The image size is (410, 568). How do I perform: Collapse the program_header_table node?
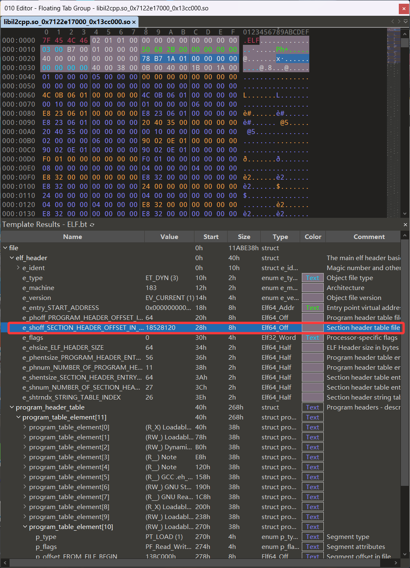(x=12, y=407)
